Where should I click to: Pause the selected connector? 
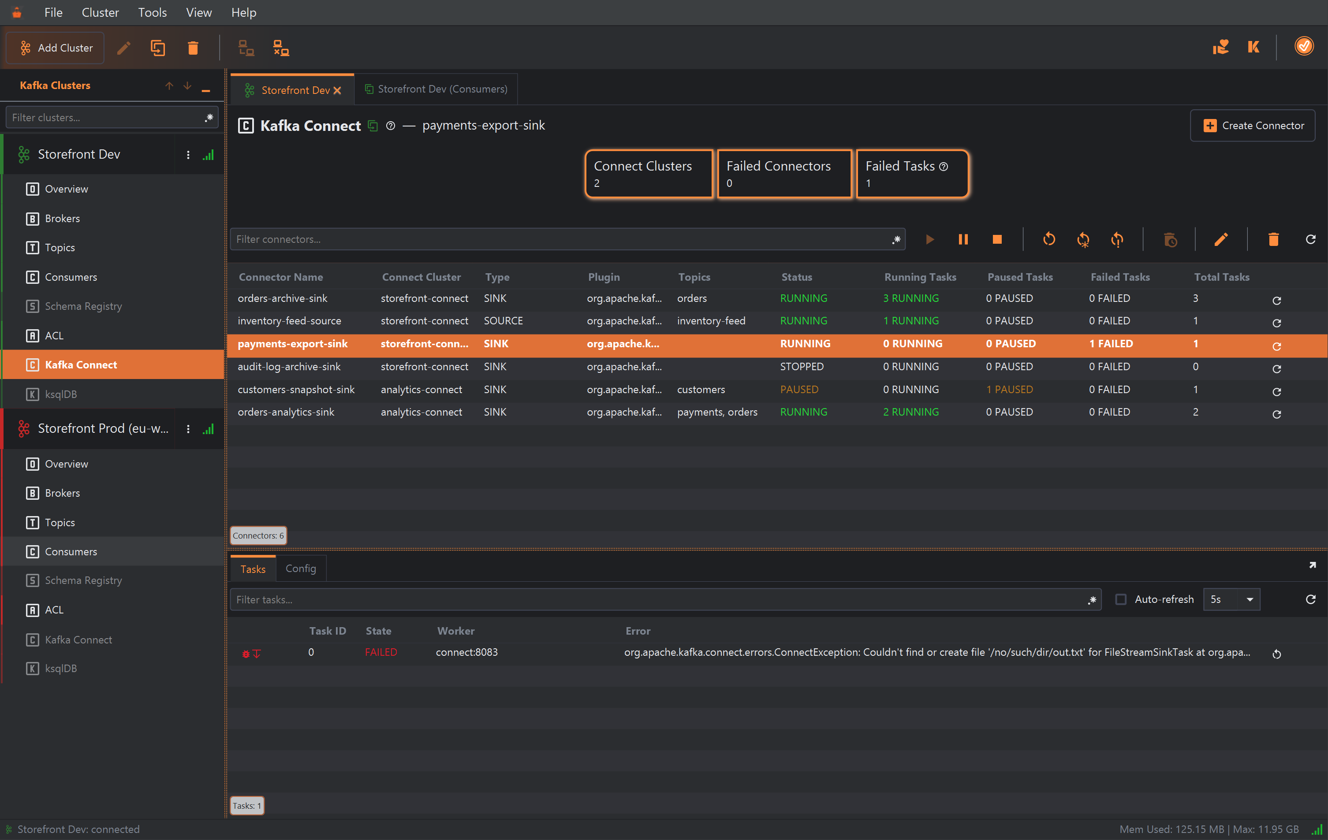pyautogui.click(x=963, y=239)
